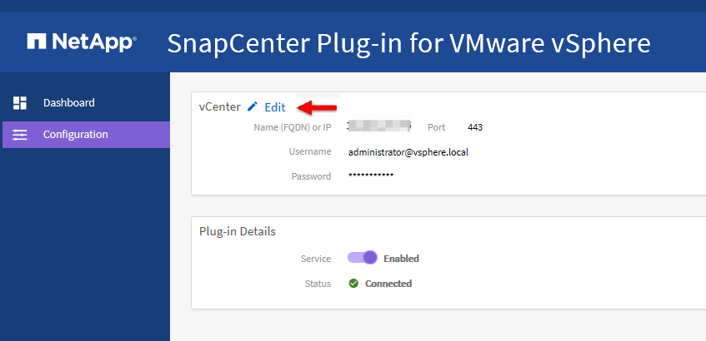Click the Configuration sliders icon
Image resolution: width=706 pixels, height=341 pixels.
pos(20,135)
